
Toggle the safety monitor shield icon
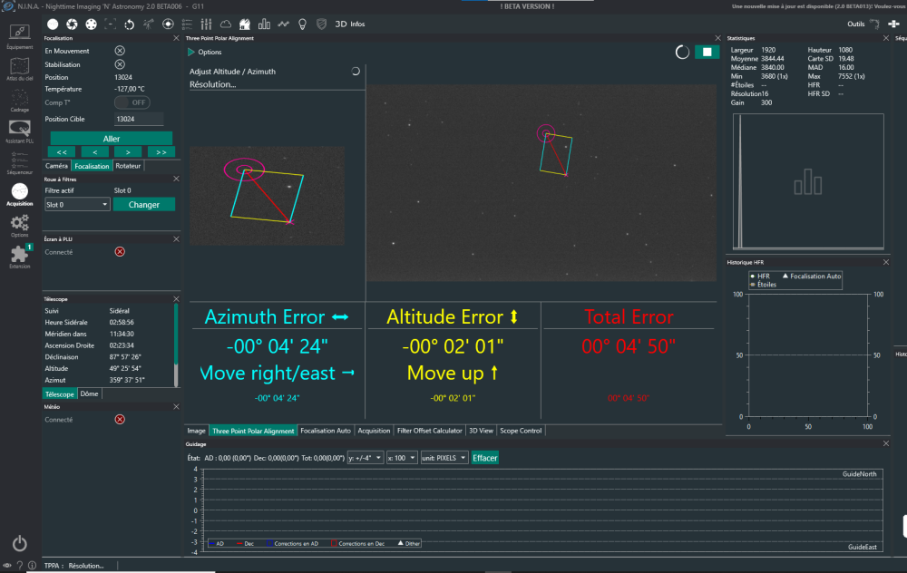point(322,24)
